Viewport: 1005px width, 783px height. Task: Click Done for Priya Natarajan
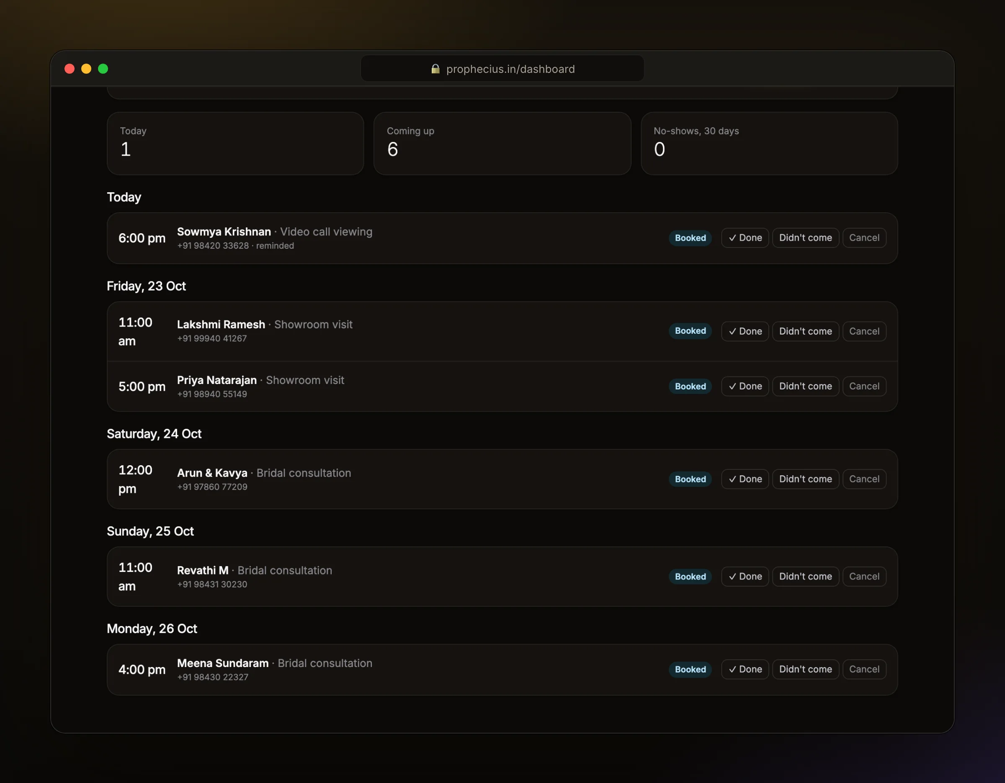pyautogui.click(x=745, y=386)
